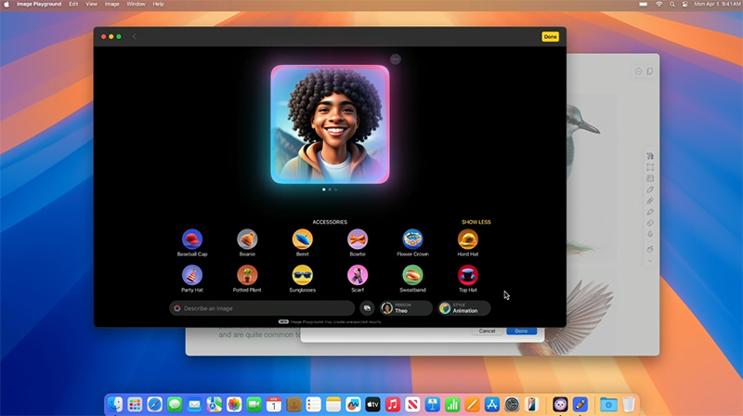Select the Beanie accessory icon
This screenshot has height=416, width=743.
247,240
